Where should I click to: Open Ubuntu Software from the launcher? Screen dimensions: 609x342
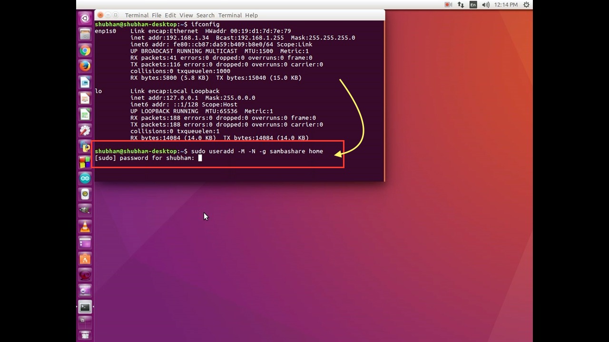(x=85, y=258)
